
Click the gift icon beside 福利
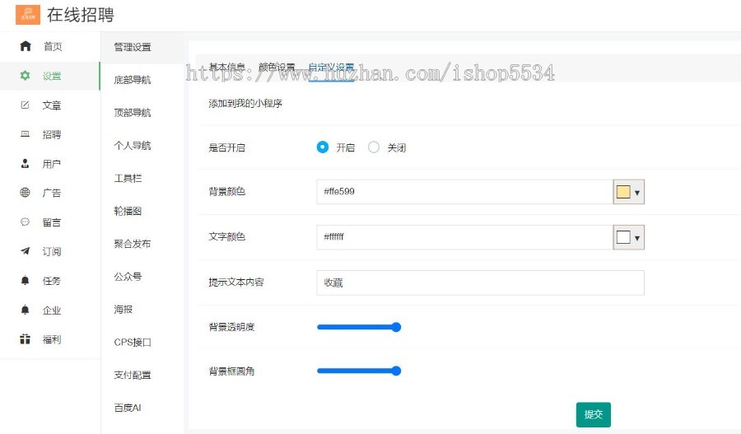[x=25, y=339]
